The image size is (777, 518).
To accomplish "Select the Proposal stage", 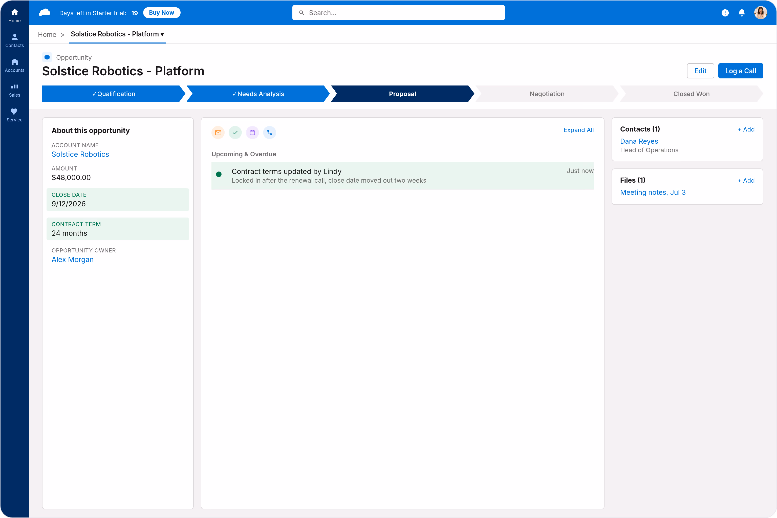I will pyautogui.click(x=402, y=94).
